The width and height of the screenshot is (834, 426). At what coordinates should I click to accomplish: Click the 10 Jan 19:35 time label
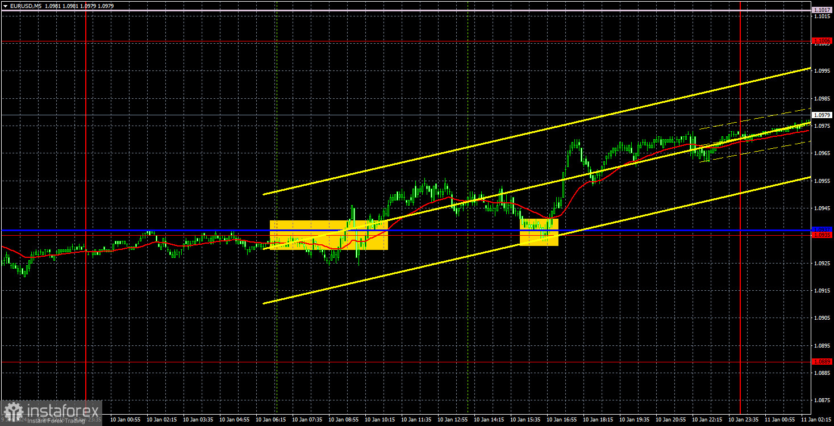coord(634,420)
